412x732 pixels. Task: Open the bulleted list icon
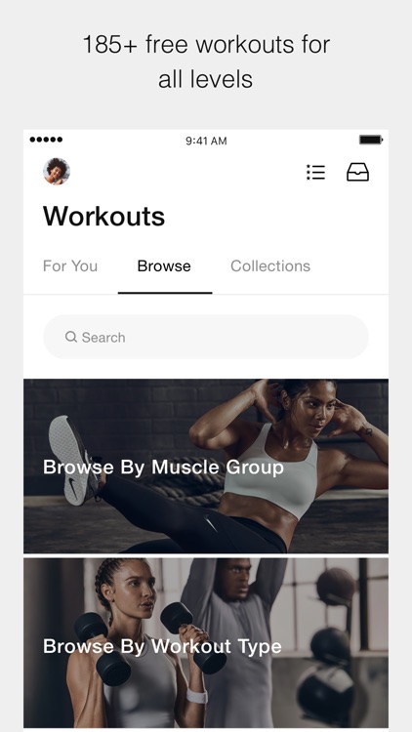(x=315, y=172)
